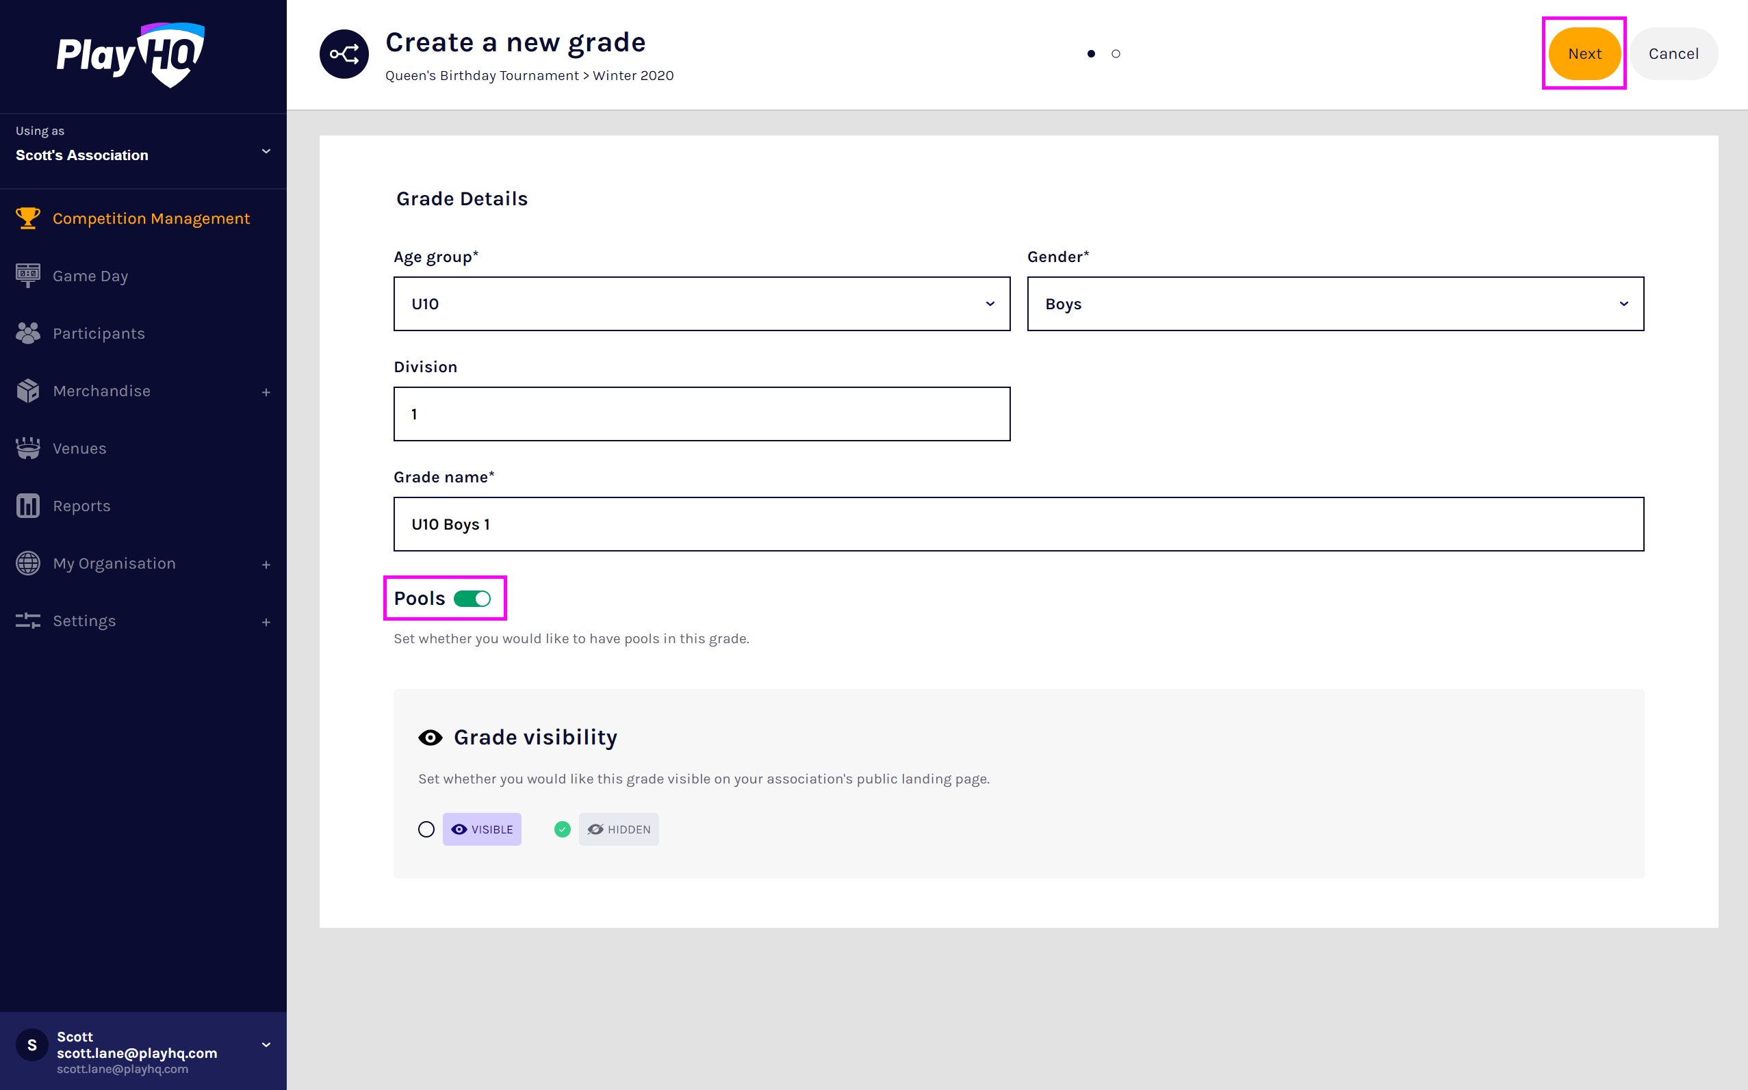Screen dimensions: 1748x1090
Task: Expand the Settings menu plus sign
Action: (266, 622)
